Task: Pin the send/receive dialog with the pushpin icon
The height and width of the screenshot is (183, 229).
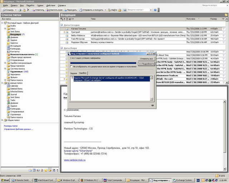Action: click(152, 105)
